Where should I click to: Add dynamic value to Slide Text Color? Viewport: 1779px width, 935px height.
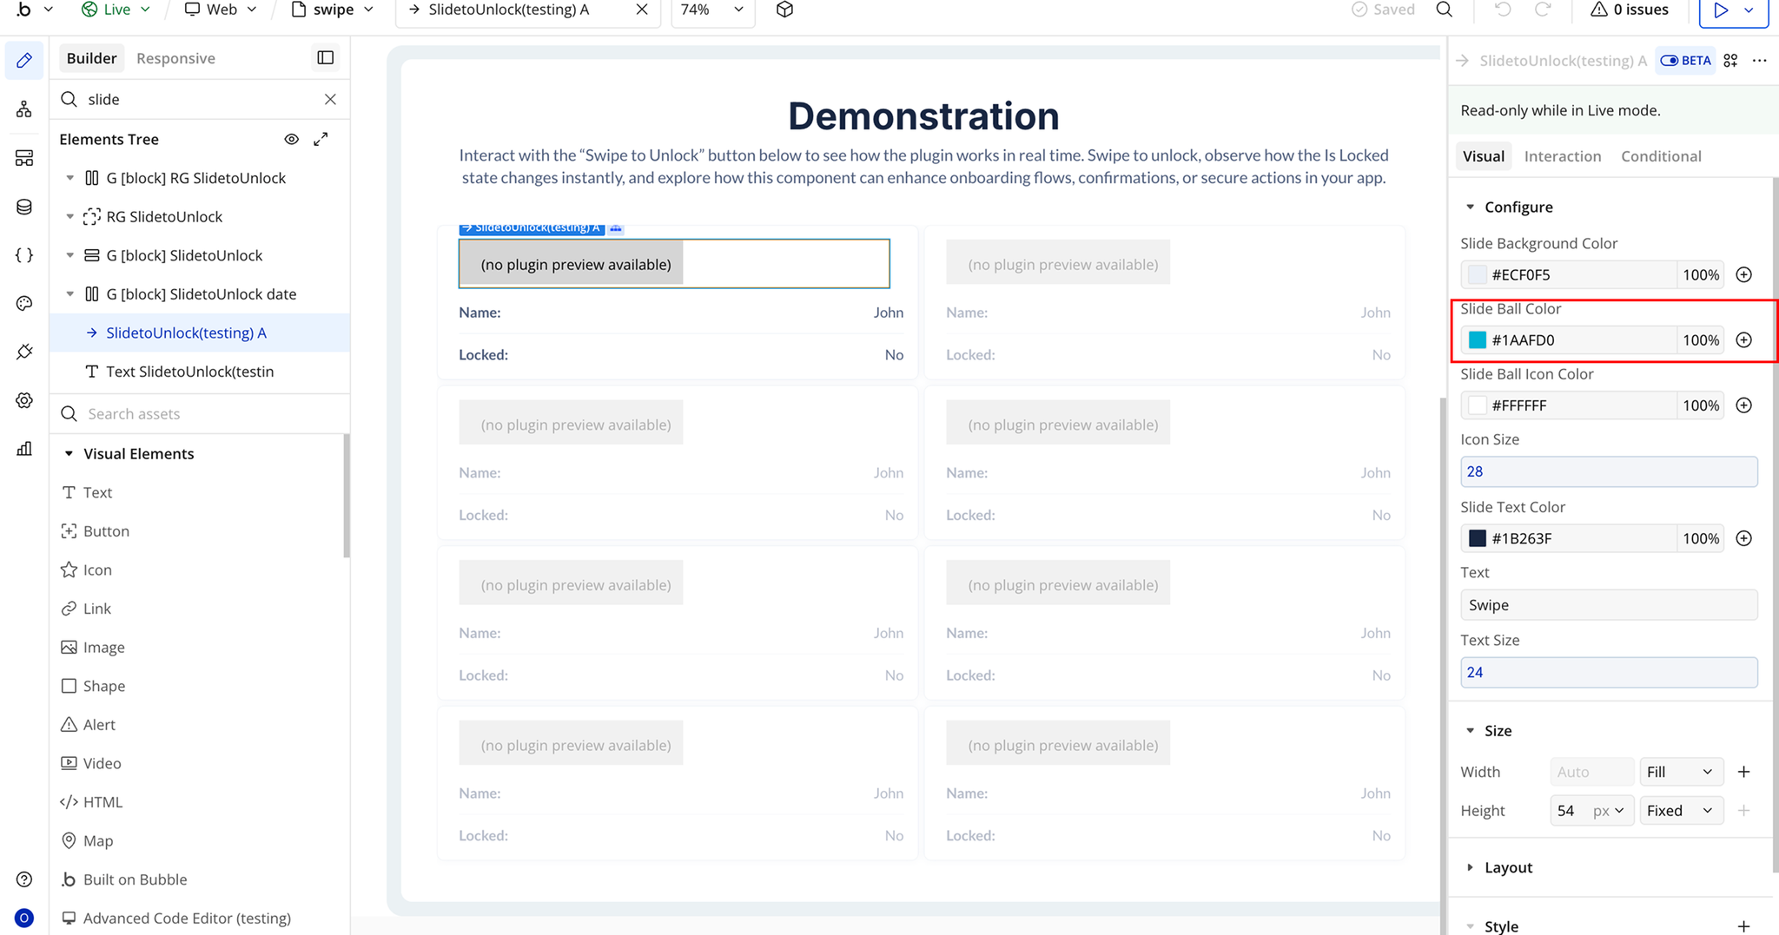click(x=1743, y=538)
